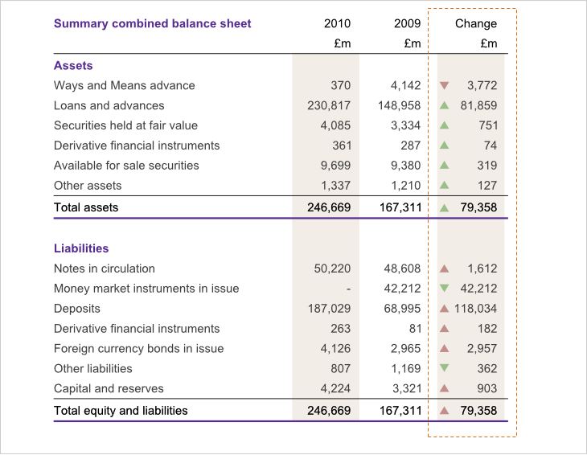587x455 pixels.
Task: Click the red arrow for Capital and reserves
Action: point(444,389)
